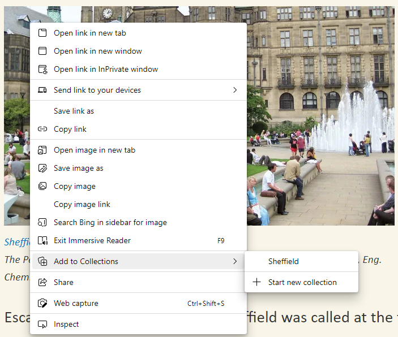This screenshot has width=398, height=337.
Task: Choose Open image in new tab
Action: pos(95,150)
